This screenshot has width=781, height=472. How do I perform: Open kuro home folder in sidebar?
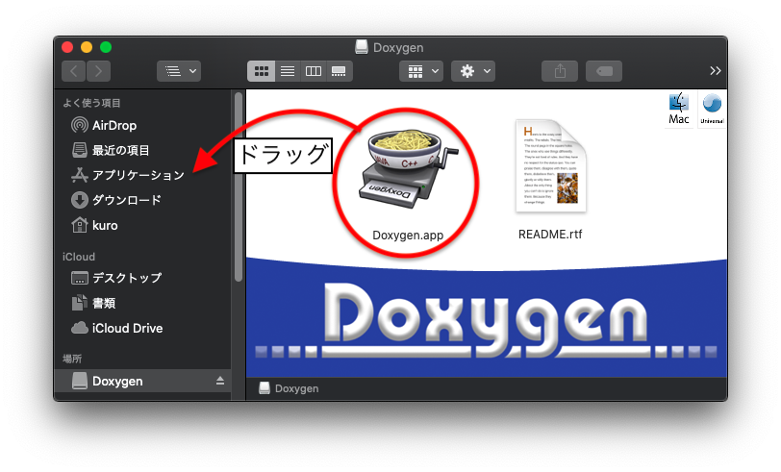[143, 225]
